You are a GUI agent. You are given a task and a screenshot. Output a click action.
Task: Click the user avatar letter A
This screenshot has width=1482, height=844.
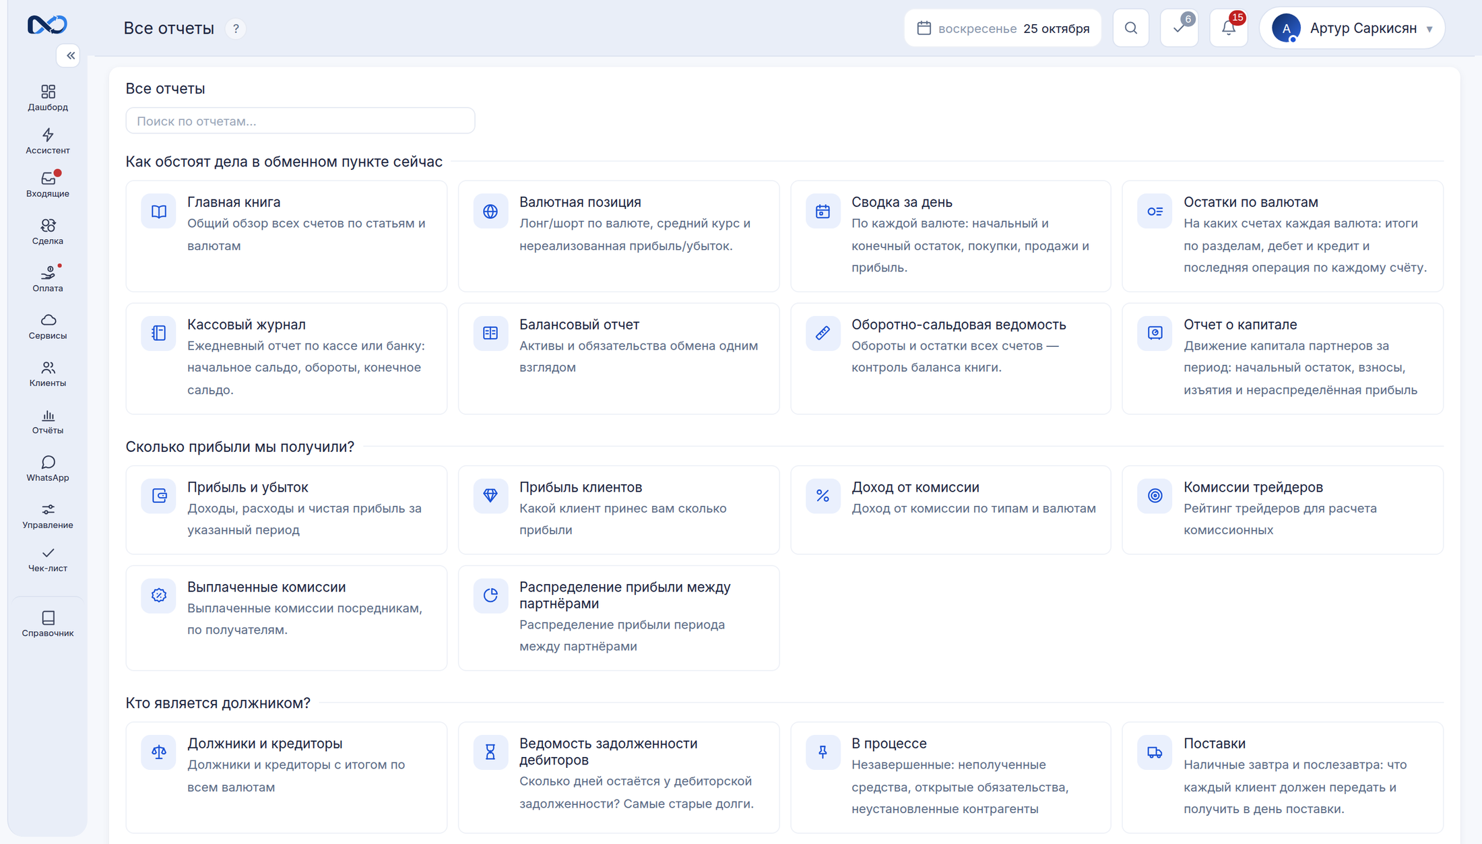tap(1286, 28)
